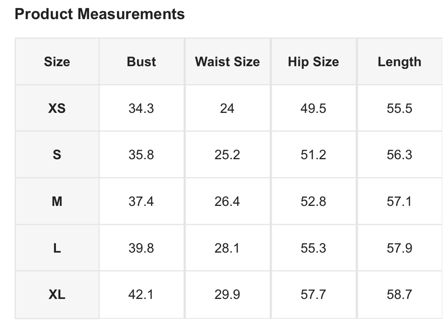Select the Bust column header
443x321 pixels.
(141, 61)
